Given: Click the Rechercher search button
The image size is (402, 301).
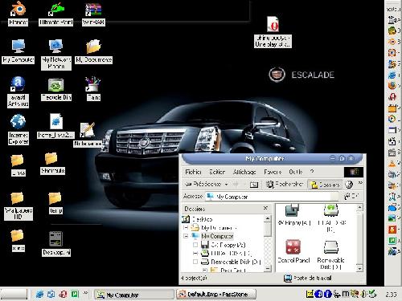Looking at the screenshot, I should tap(285, 185).
